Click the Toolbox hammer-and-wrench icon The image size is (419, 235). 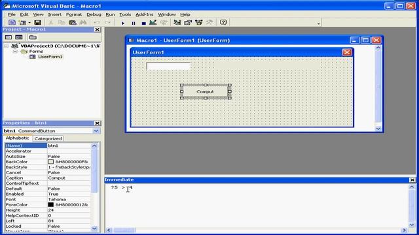click(x=209, y=23)
